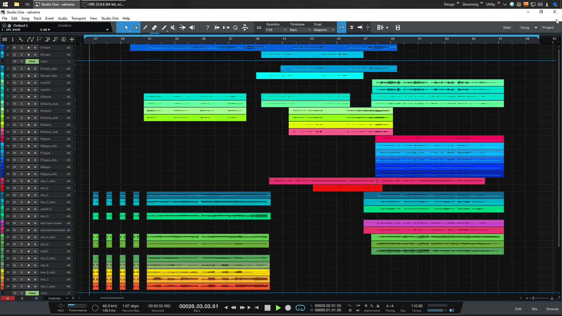Select the Bend tool
562x316 pixels.
point(183,28)
